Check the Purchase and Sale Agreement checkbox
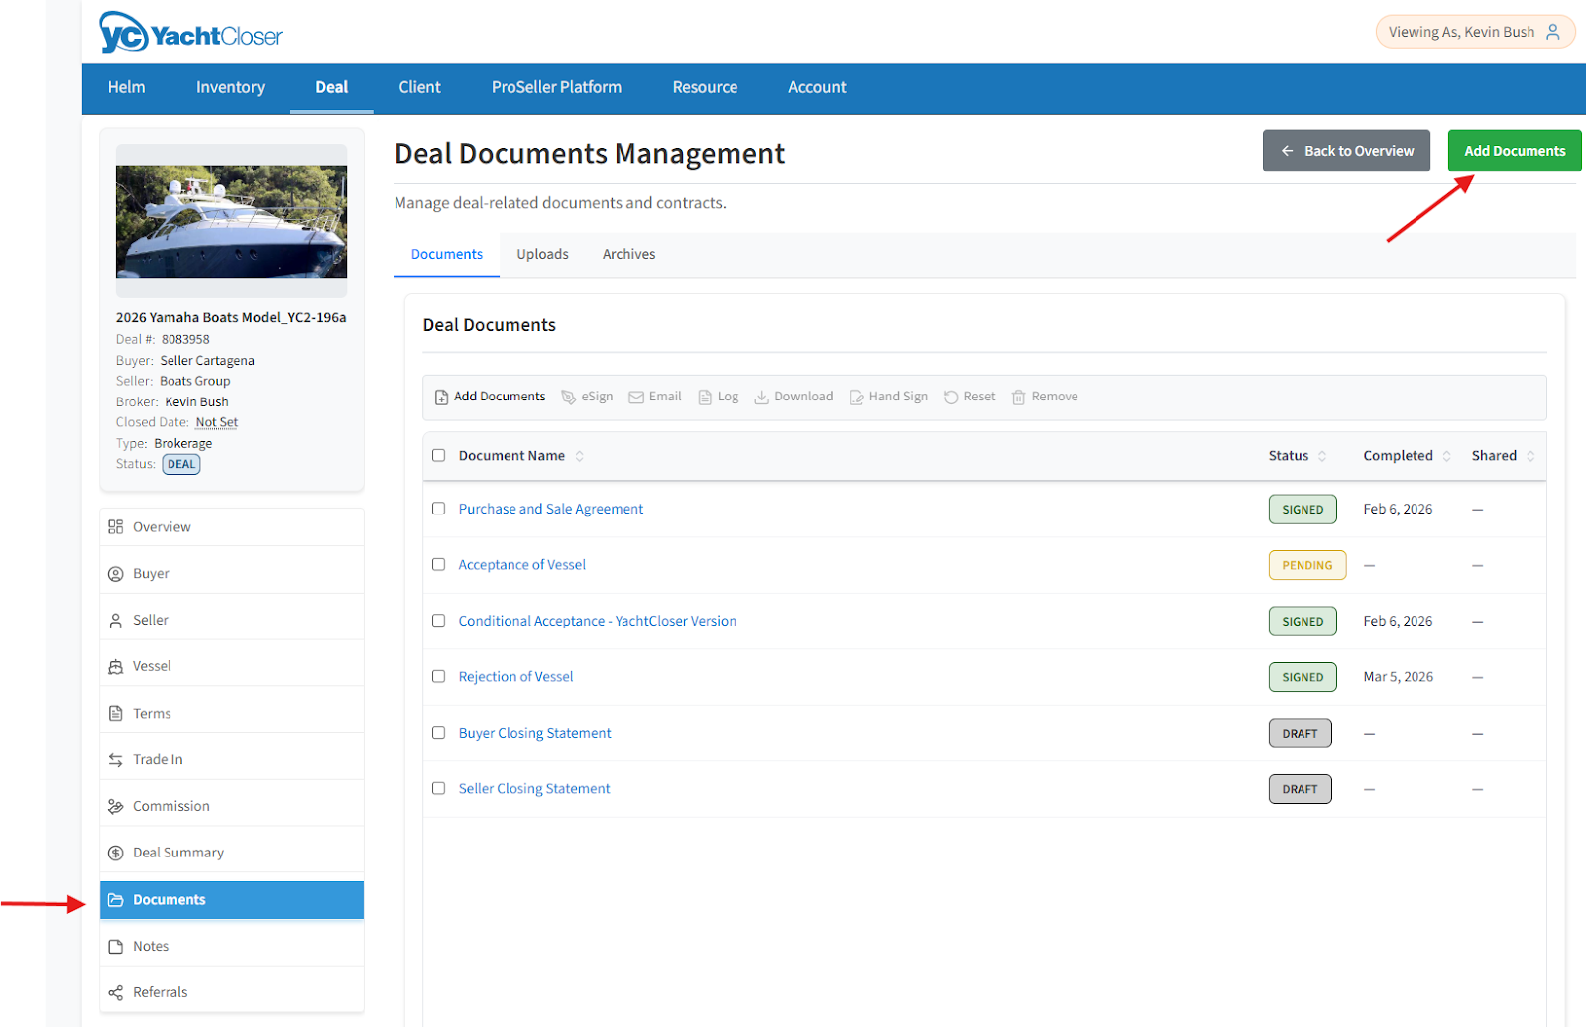 [x=439, y=509]
